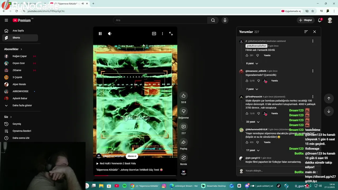Go to previous Short with up arrow
The height and width of the screenshot is (190, 338).
click(329, 98)
